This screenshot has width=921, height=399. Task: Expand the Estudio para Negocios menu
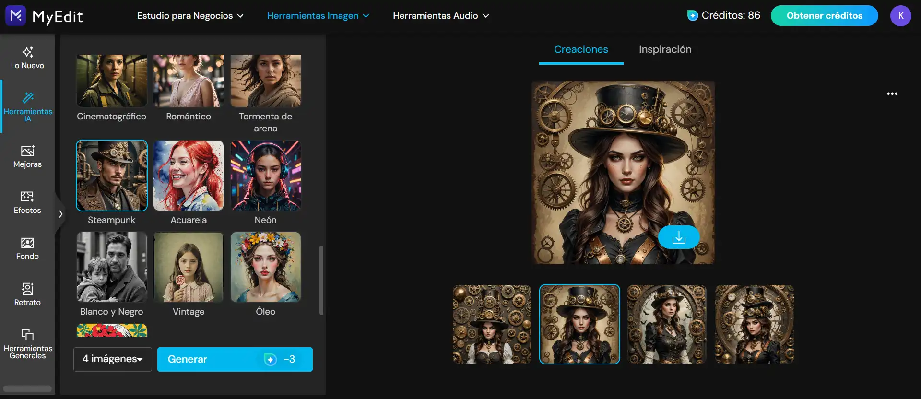190,16
